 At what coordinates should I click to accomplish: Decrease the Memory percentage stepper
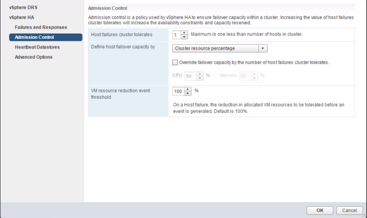pyautogui.click(x=254, y=78)
